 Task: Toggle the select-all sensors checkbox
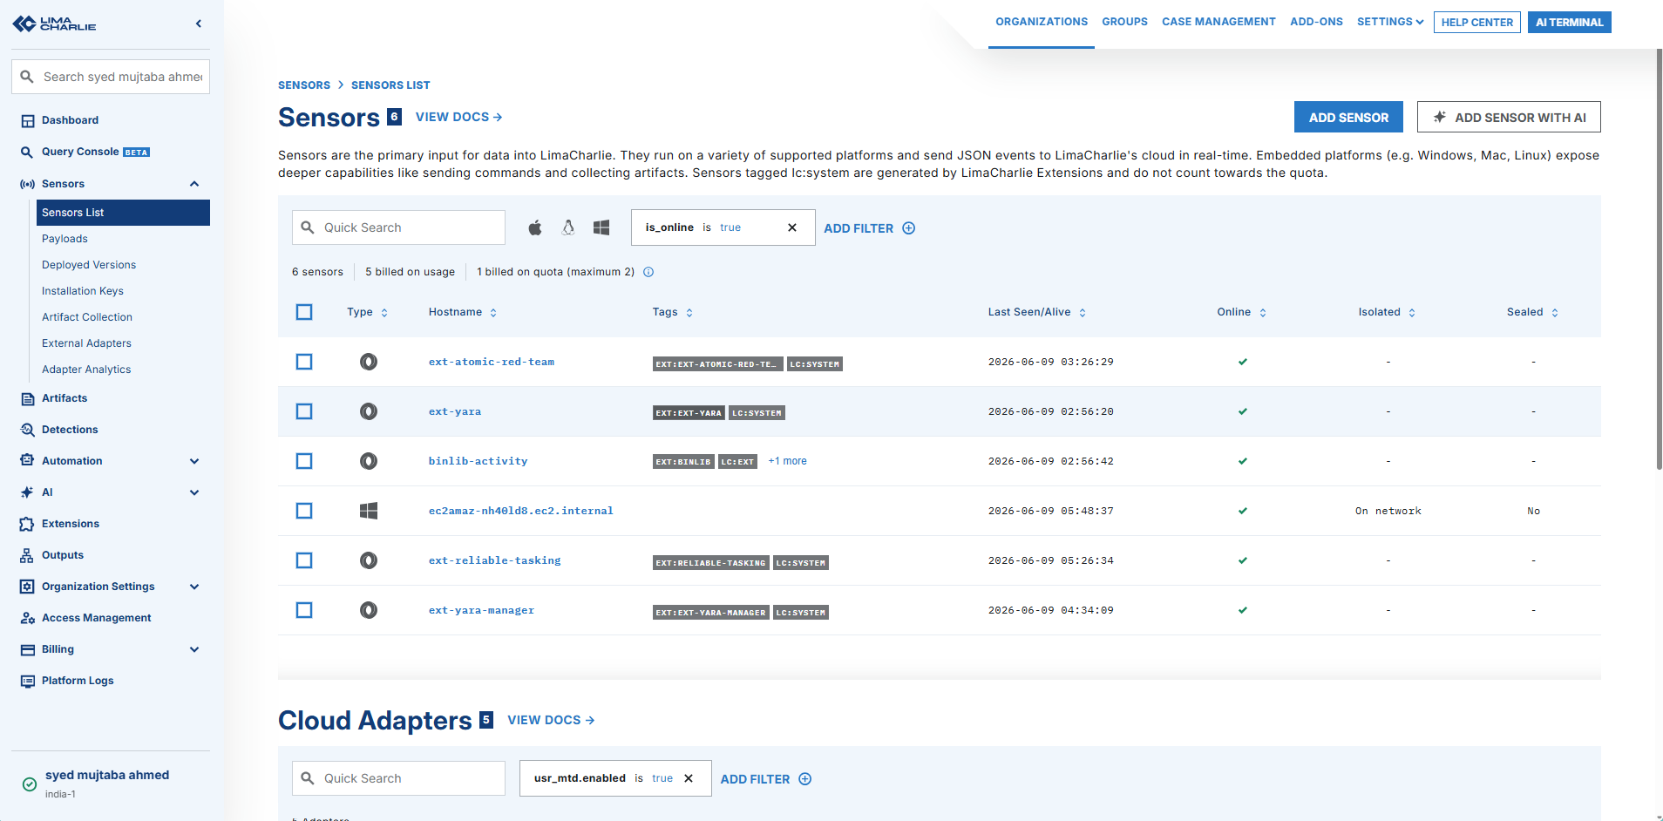304,312
